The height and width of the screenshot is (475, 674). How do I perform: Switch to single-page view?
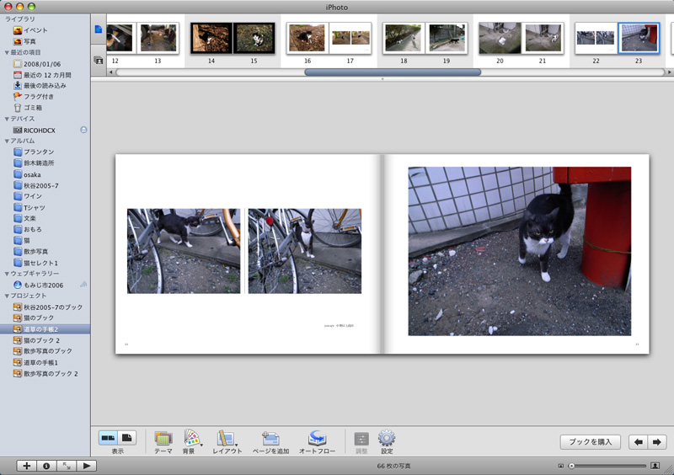pos(127,438)
